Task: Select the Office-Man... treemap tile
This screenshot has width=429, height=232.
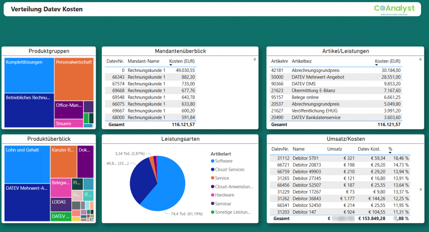Action: coord(69,110)
